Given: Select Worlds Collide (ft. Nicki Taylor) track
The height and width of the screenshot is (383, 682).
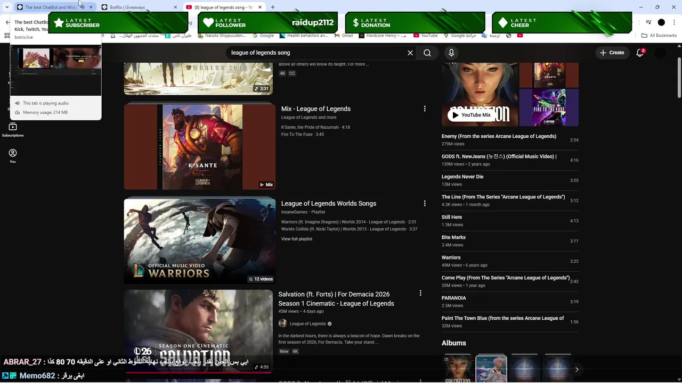Looking at the screenshot, I should click(x=349, y=229).
